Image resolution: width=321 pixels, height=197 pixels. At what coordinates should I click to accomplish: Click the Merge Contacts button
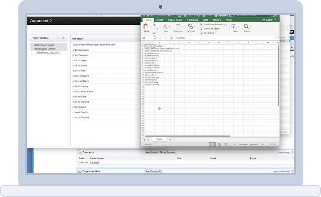click(167, 152)
